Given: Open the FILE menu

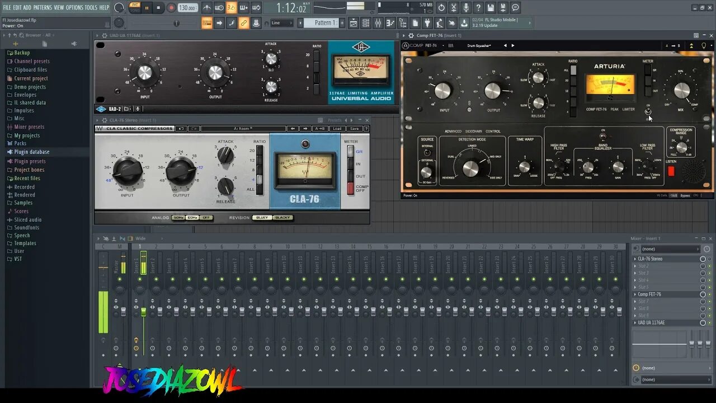Looking at the screenshot, I should click(x=7, y=7).
